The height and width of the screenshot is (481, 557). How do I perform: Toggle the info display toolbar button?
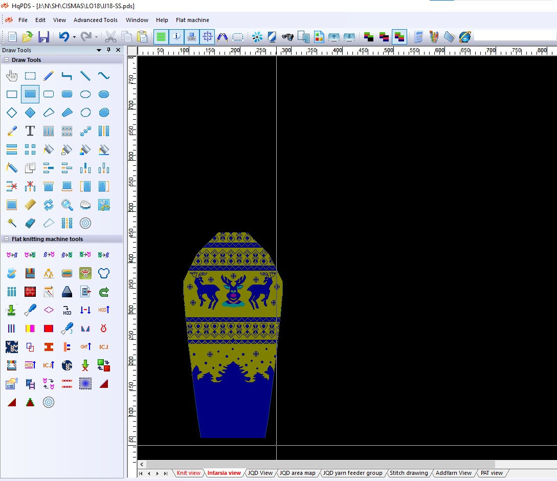coord(176,37)
